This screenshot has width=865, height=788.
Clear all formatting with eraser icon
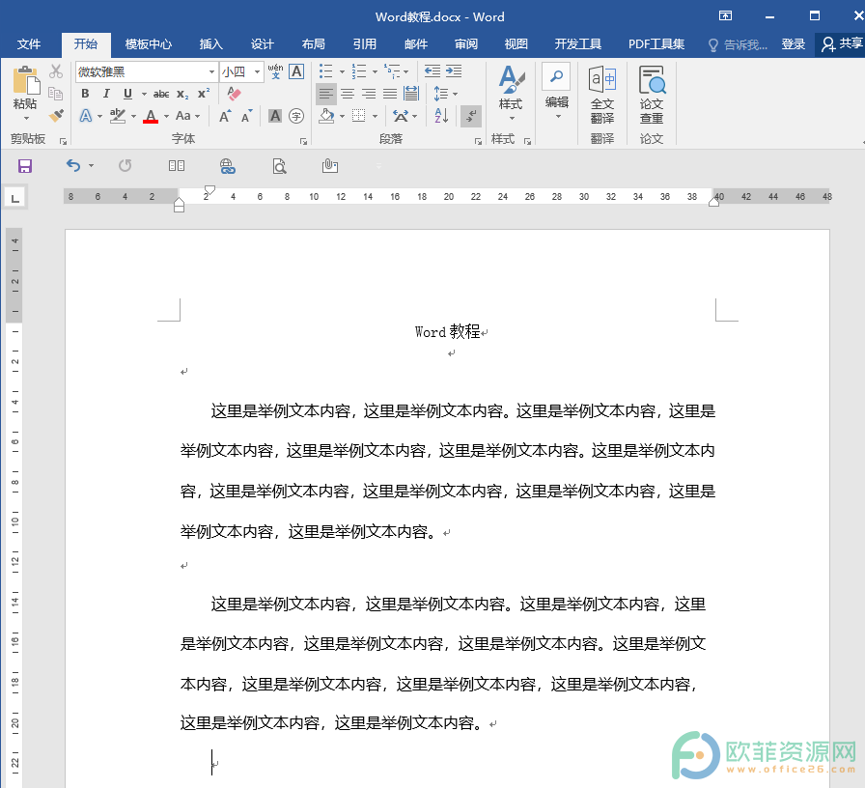point(234,94)
